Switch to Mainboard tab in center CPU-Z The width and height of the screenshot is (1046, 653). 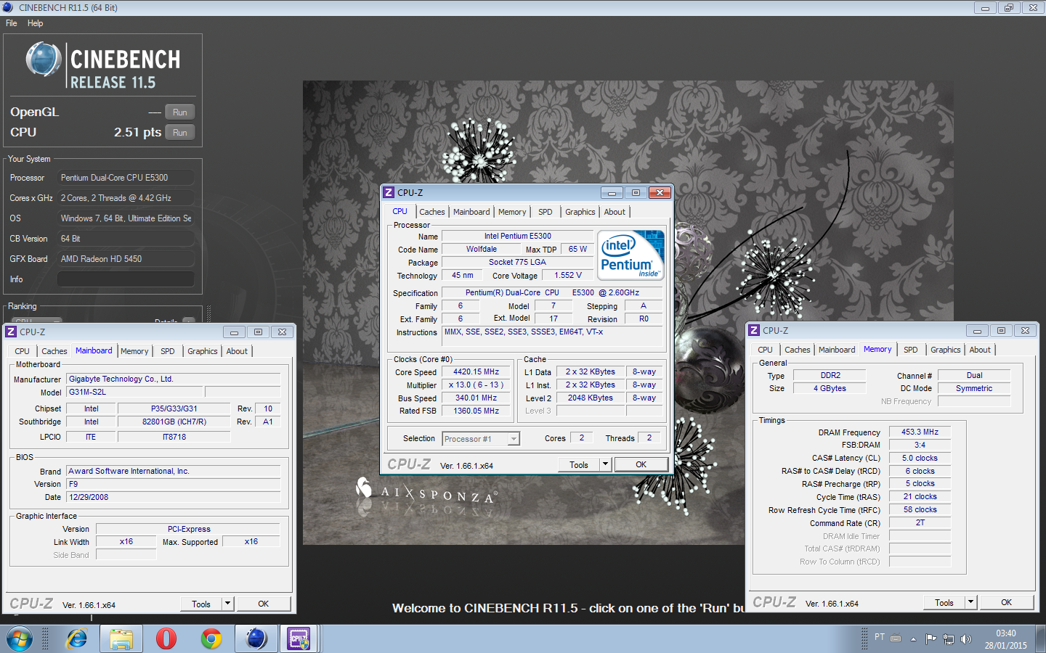point(471,212)
